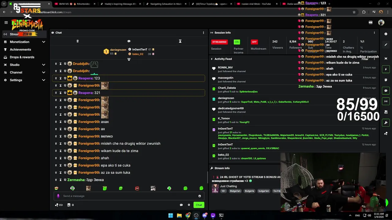Click the pencil edit icon in right sidebar

(x=386, y=45)
